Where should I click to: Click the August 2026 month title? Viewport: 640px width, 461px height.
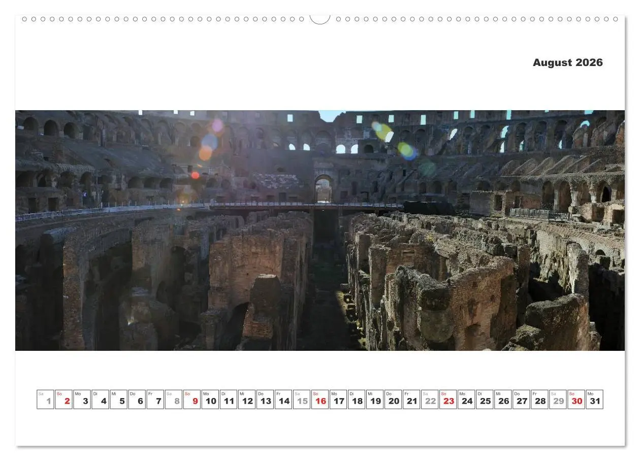567,62
